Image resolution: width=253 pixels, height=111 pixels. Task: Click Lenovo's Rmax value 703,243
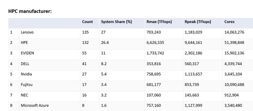[x=154, y=32]
